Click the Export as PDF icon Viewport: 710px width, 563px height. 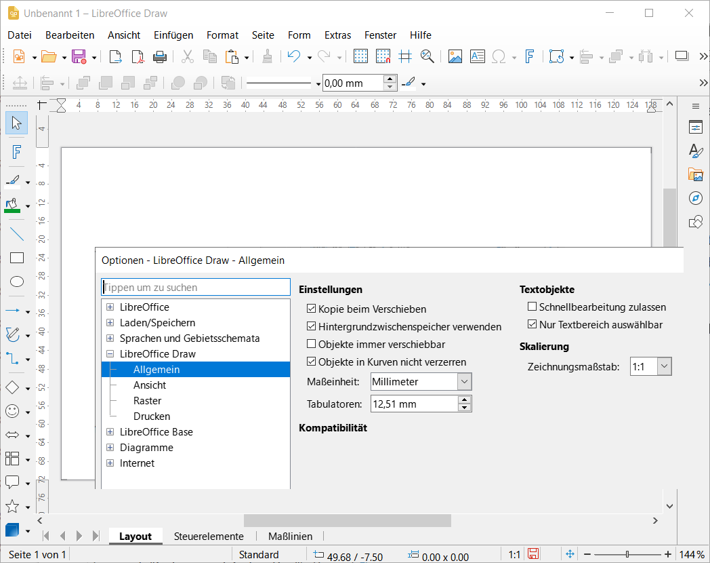tap(138, 57)
